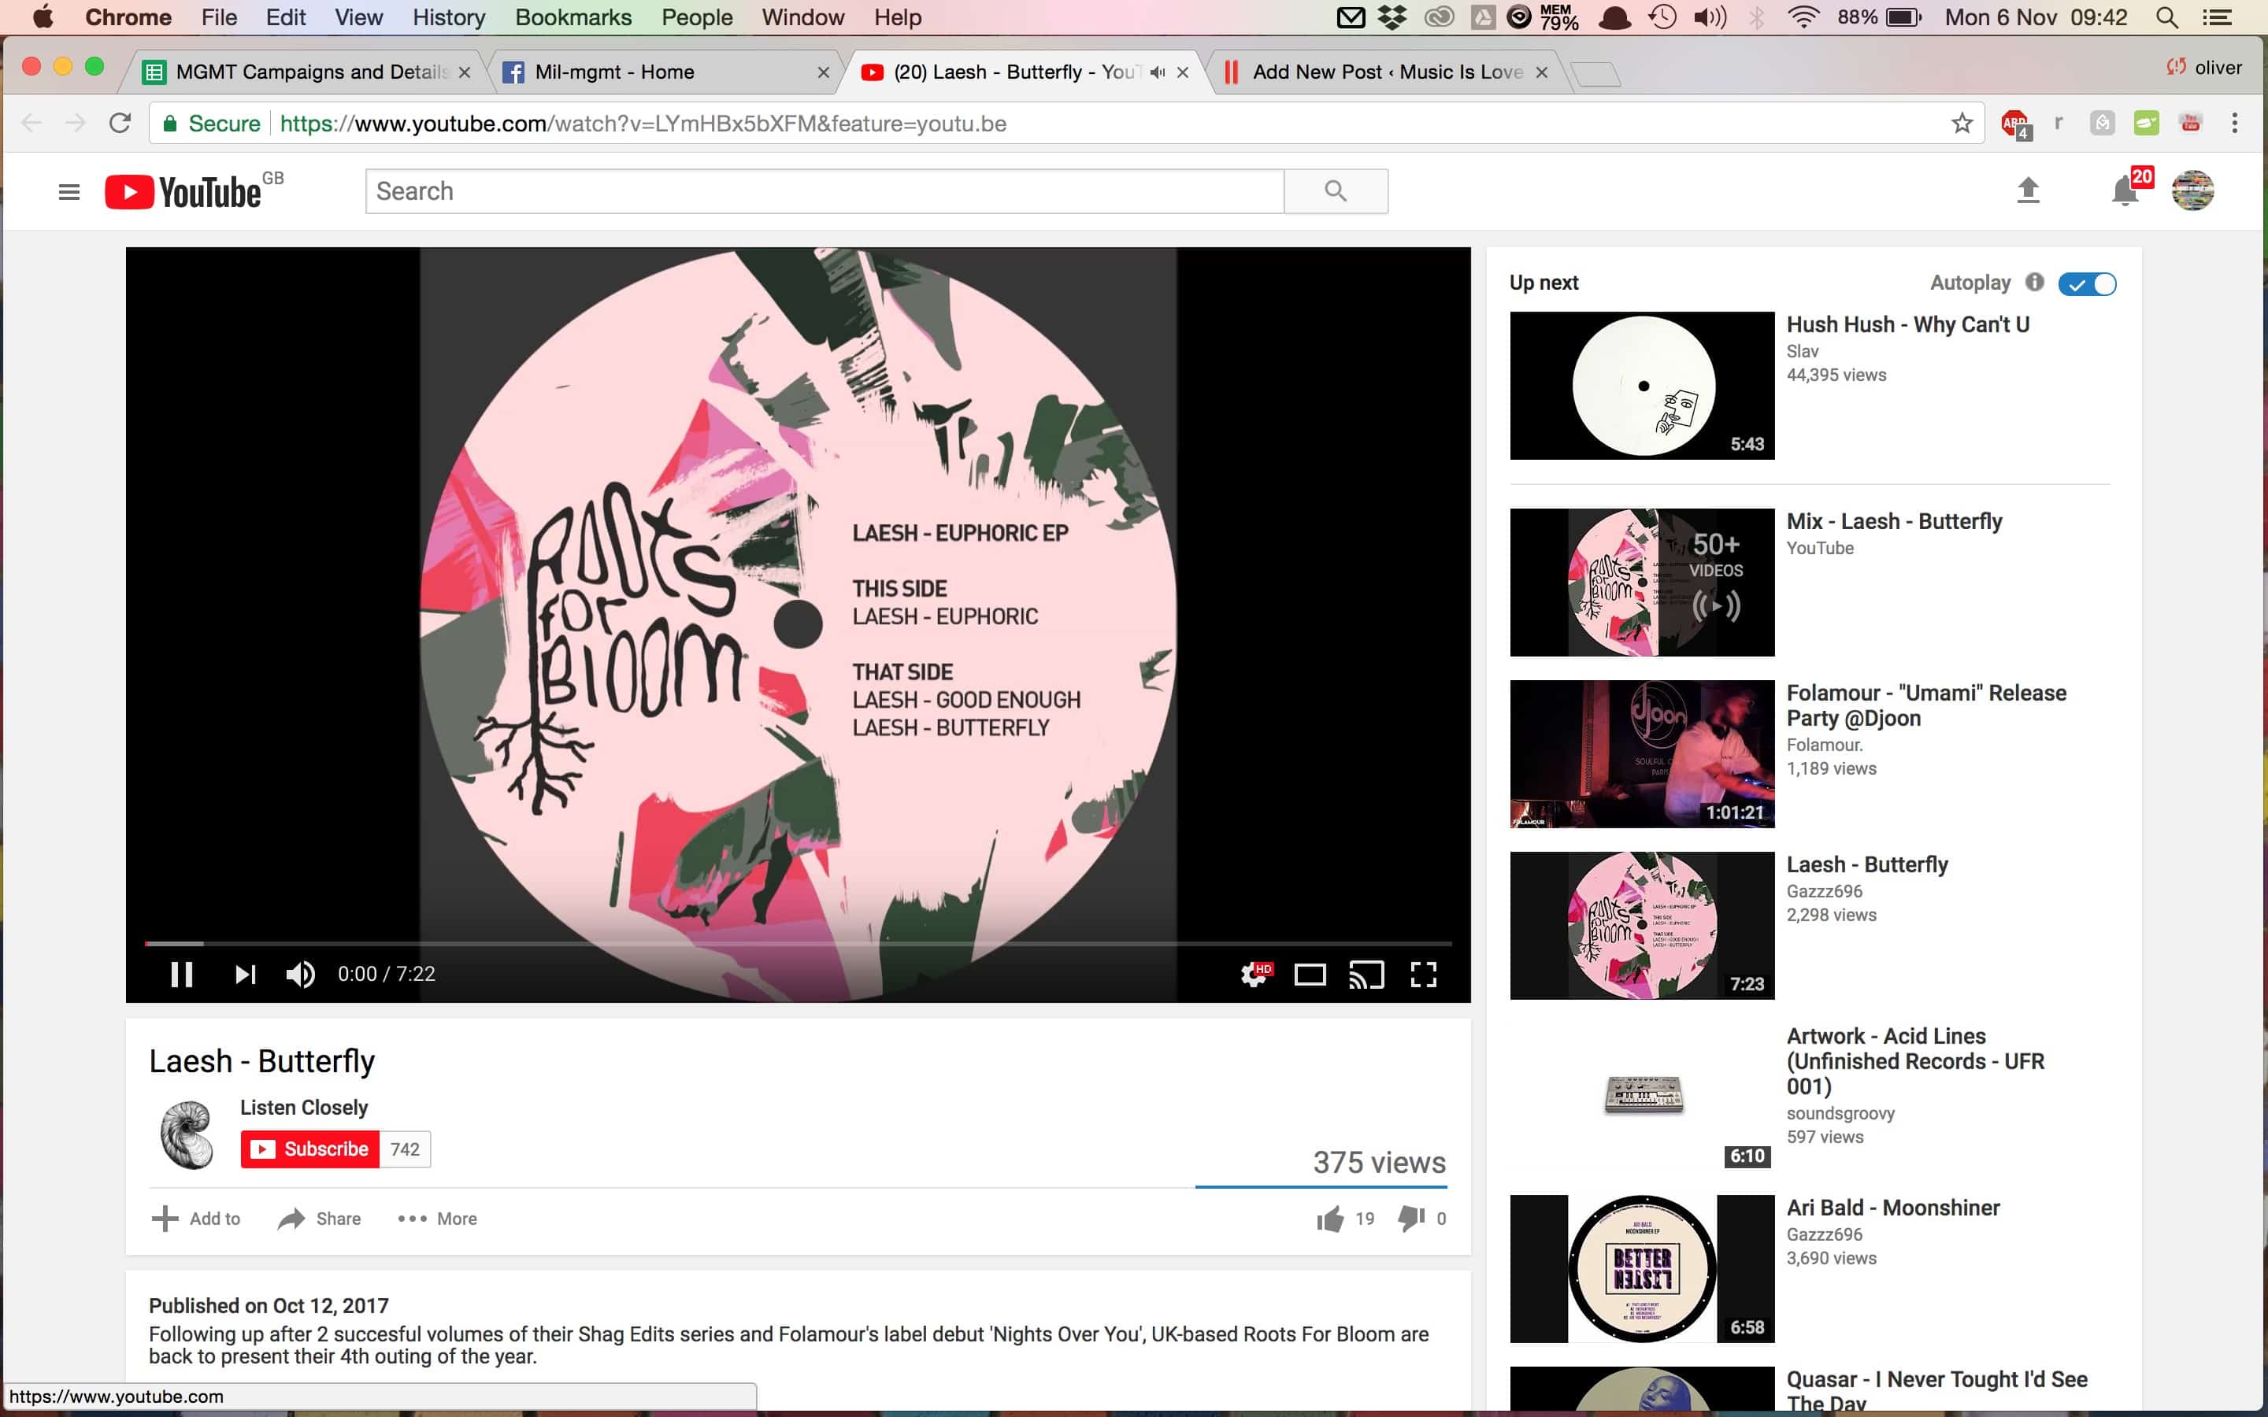The width and height of the screenshot is (2268, 1417).
Task: Open a new Chrome tab
Action: 1595,74
